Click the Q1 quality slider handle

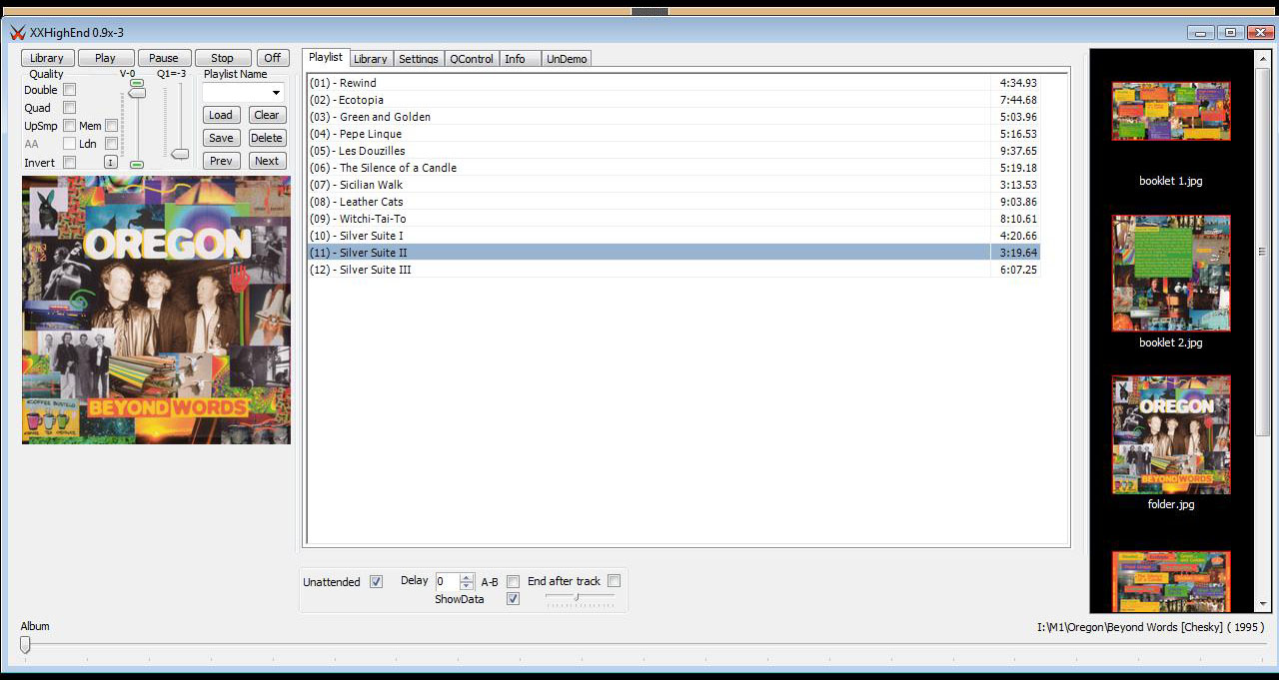[x=180, y=154]
